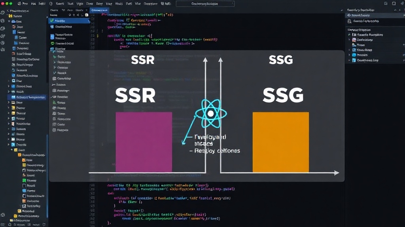This screenshot has width=405, height=227.
Task: Select the blue highlighted row in the file tree
Action: (26, 97)
